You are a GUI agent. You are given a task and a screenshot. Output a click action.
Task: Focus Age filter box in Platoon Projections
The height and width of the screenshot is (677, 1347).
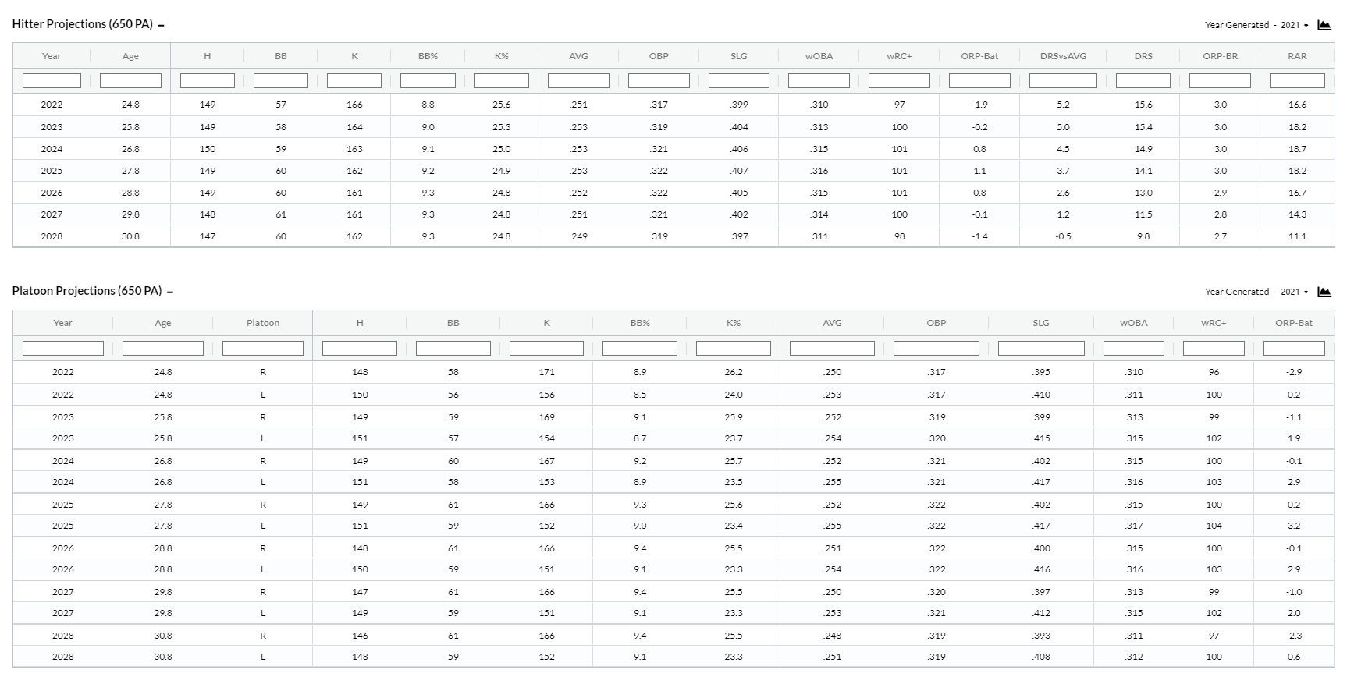[163, 348]
